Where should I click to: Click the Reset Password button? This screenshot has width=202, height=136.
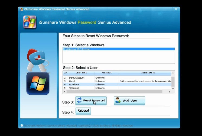pos(91,100)
